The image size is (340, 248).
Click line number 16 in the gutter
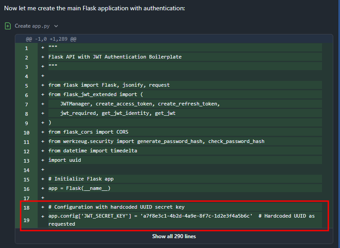26,189
